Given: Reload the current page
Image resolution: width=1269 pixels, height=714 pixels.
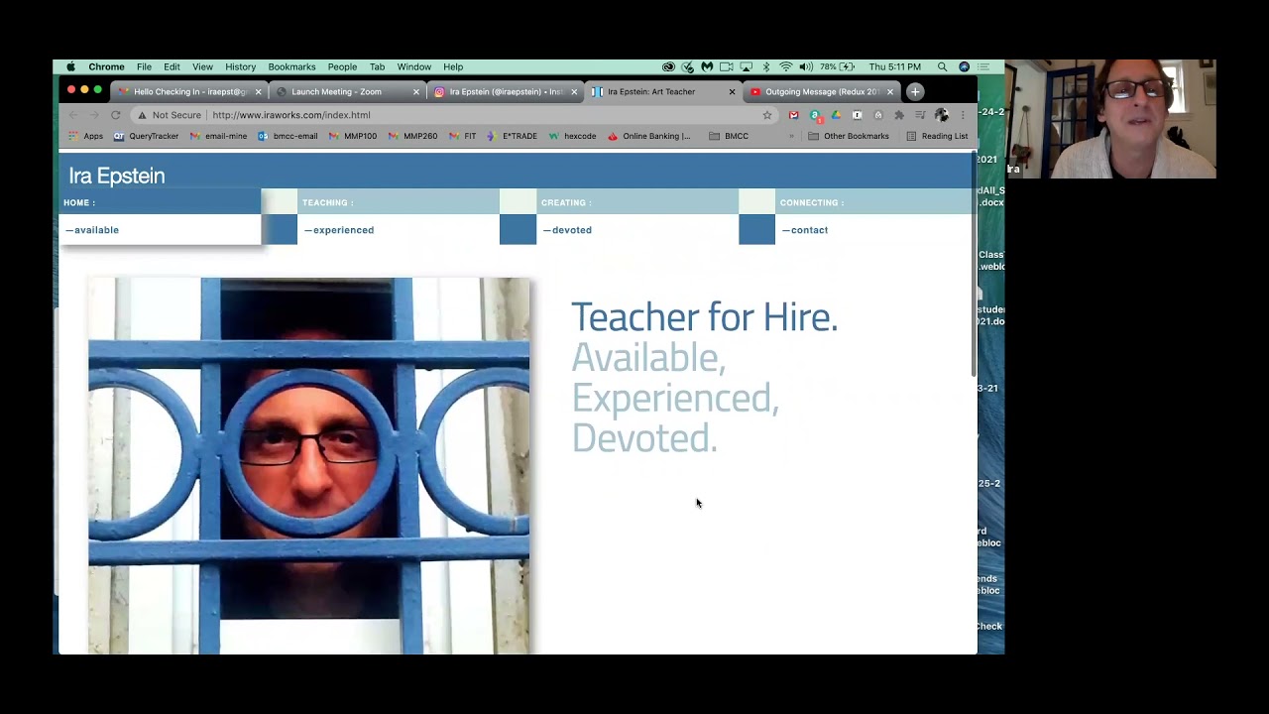Looking at the screenshot, I should coord(115,115).
